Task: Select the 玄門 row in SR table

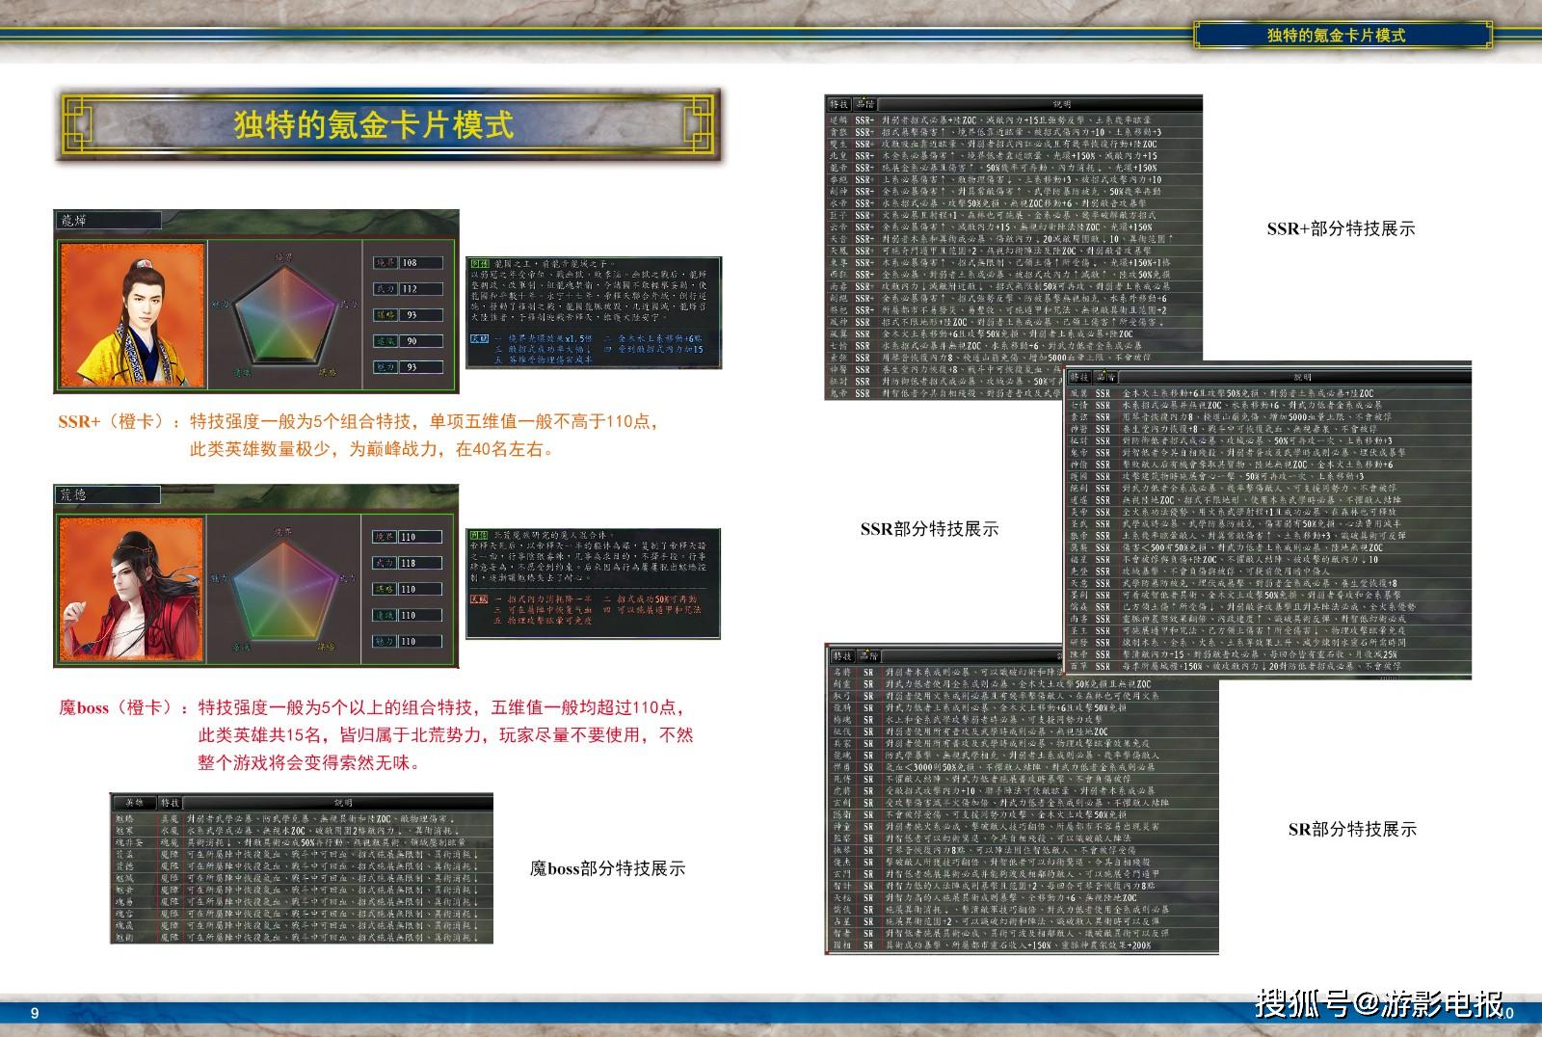Action: [1023, 873]
